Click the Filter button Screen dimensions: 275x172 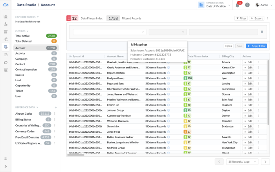[x=241, y=18]
